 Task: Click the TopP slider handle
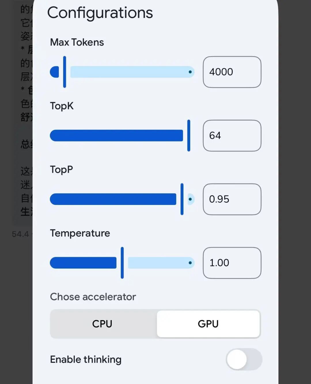tap(182, 199)
